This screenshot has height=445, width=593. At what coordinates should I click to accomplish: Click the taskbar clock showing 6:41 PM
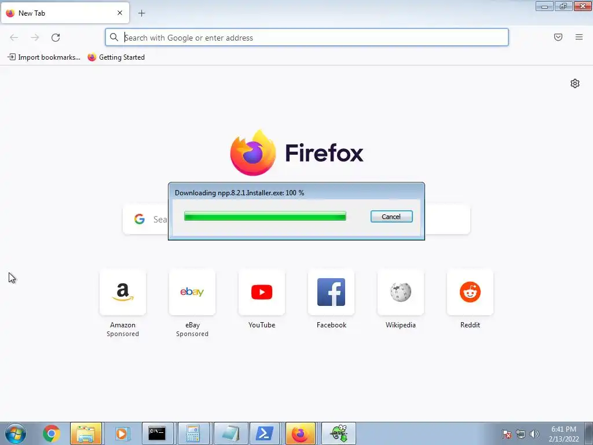(564, 434)
